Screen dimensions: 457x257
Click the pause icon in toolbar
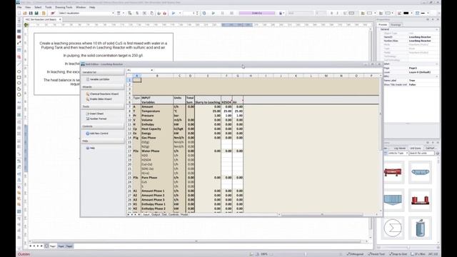223,13
